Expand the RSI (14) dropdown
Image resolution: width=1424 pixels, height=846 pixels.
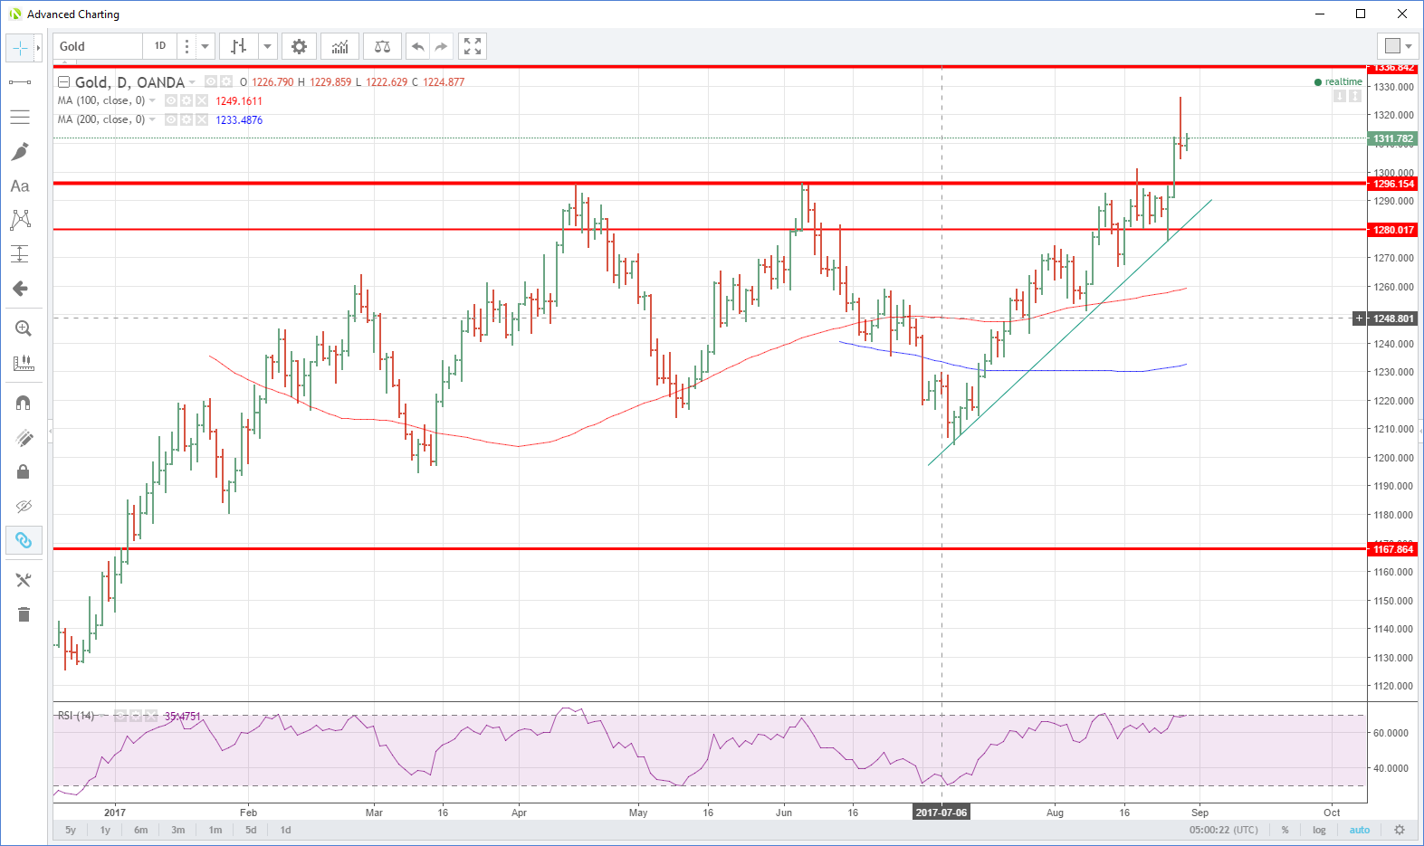click(102, 716)
